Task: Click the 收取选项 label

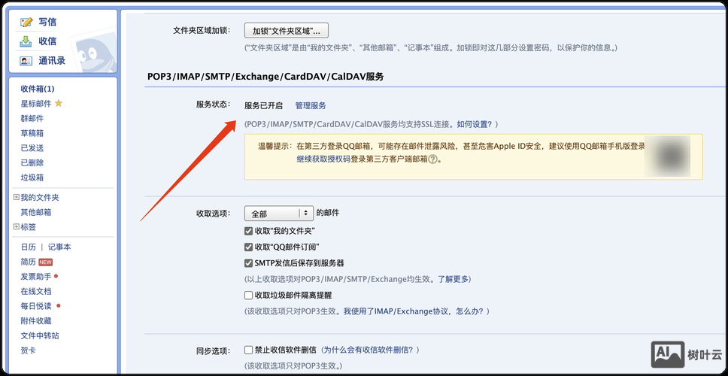Action: pyautogui.click(x=214, y=214)
